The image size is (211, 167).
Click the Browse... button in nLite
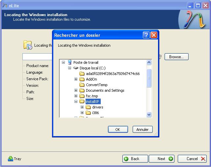[x=176, y=57]
